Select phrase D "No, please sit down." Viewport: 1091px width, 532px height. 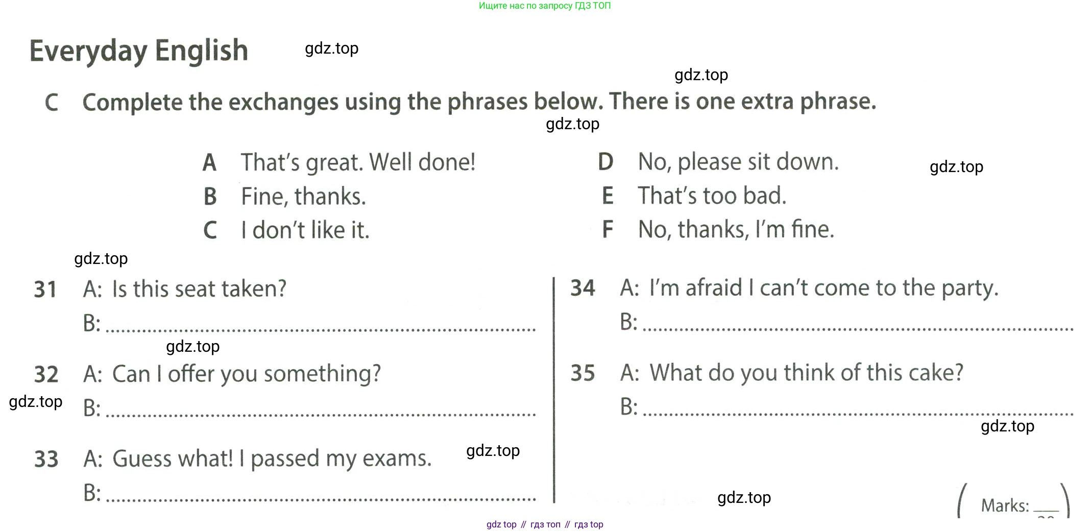coord(738,162)
